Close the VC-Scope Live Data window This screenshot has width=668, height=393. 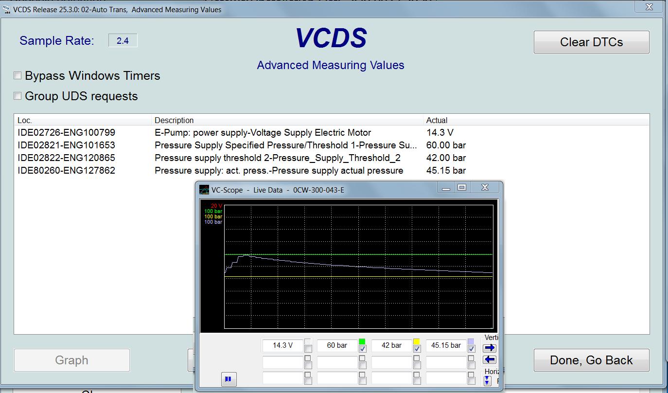tap(485, 188)
